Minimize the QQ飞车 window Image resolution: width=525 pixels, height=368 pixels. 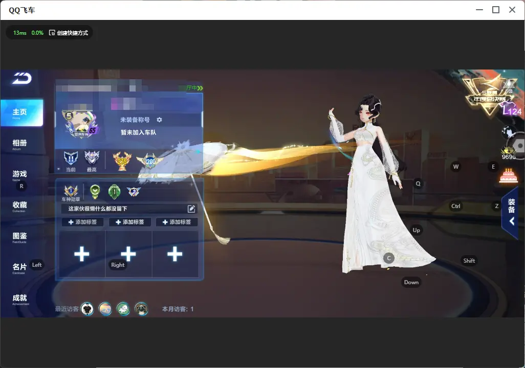click(479, 10)
